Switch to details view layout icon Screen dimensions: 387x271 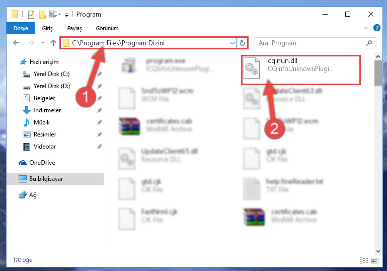click(364, 260)
